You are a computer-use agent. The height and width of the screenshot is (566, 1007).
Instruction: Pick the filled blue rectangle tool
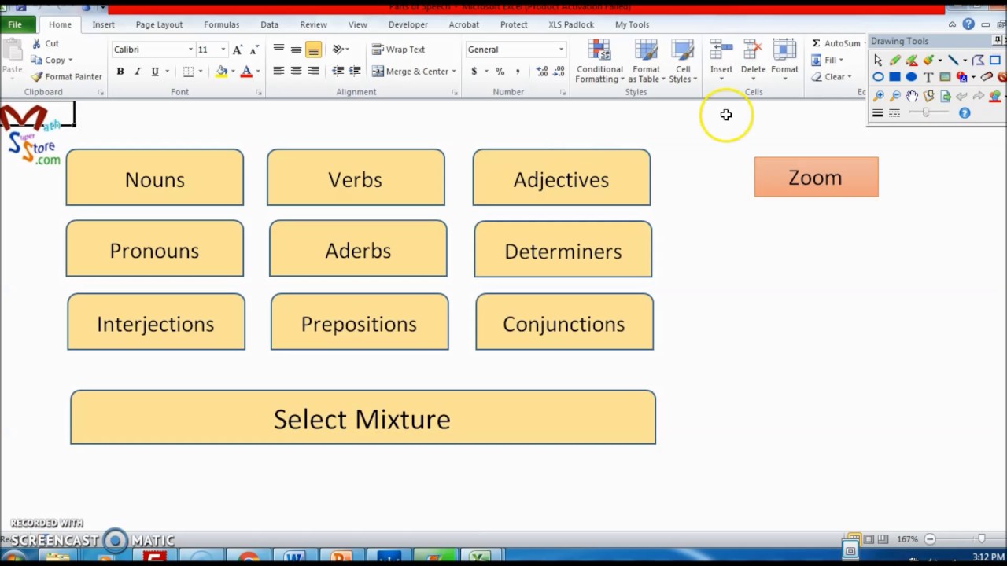(894, 77)
